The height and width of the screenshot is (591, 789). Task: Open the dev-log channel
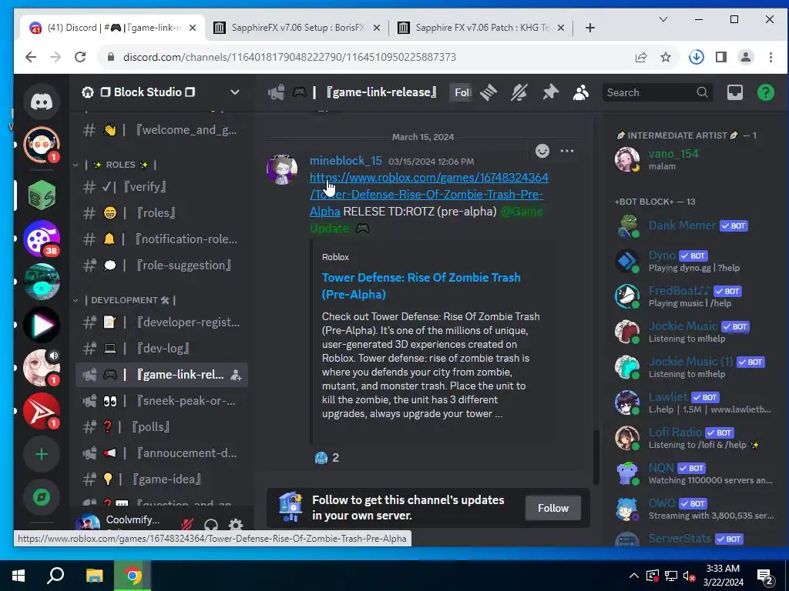pos(162,349)
